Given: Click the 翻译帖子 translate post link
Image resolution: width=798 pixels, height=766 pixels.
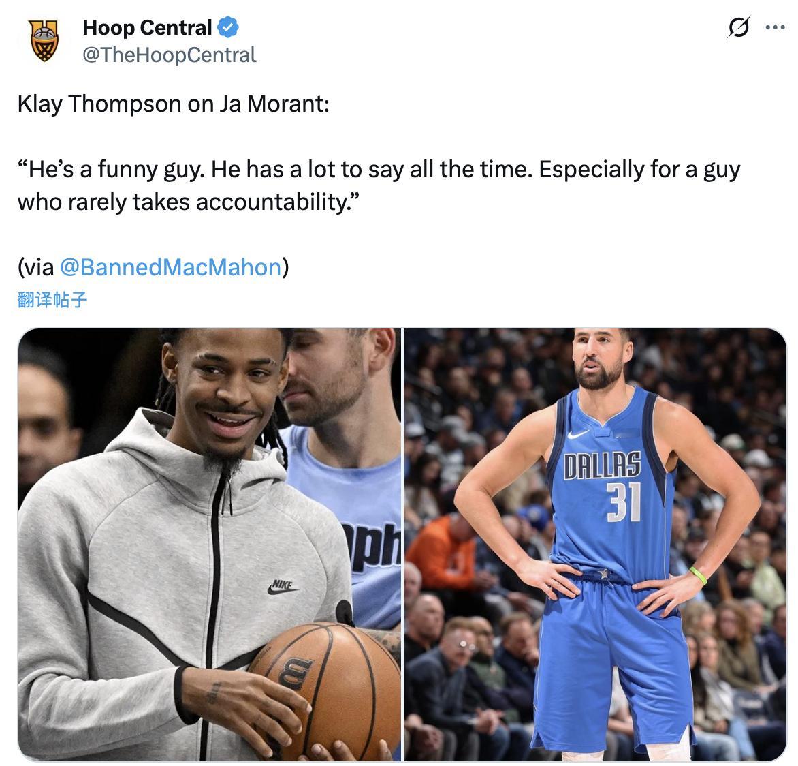Looking at the screenshot, I should [x=52, y=299].
